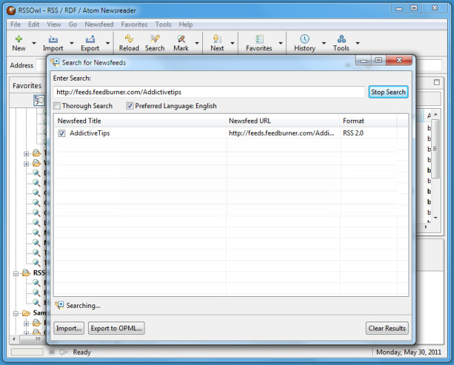The width and height of the screenshot is (454, 365).
Task: Open the Favorites toolbar icon
Action: [x=259, y=39]
